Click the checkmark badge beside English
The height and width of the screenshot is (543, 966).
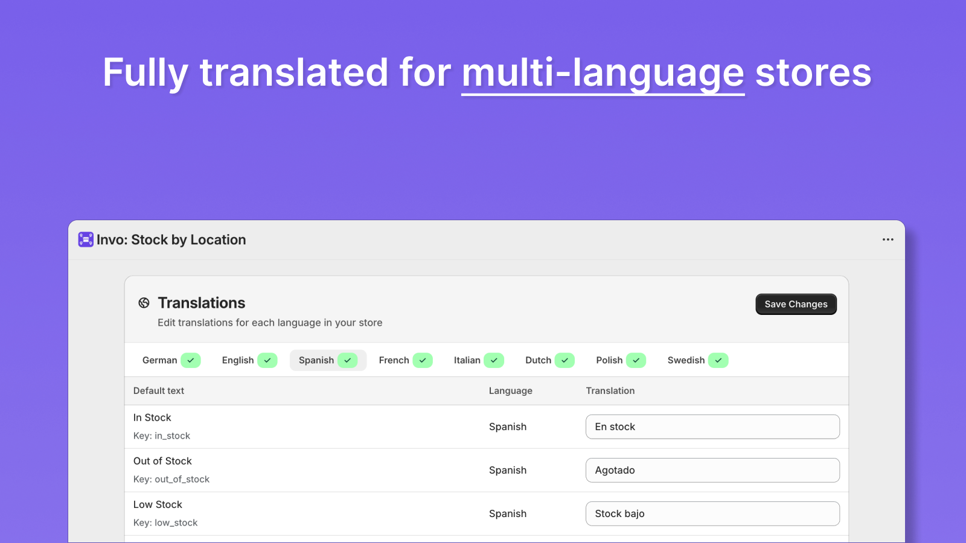pos(267,360)
